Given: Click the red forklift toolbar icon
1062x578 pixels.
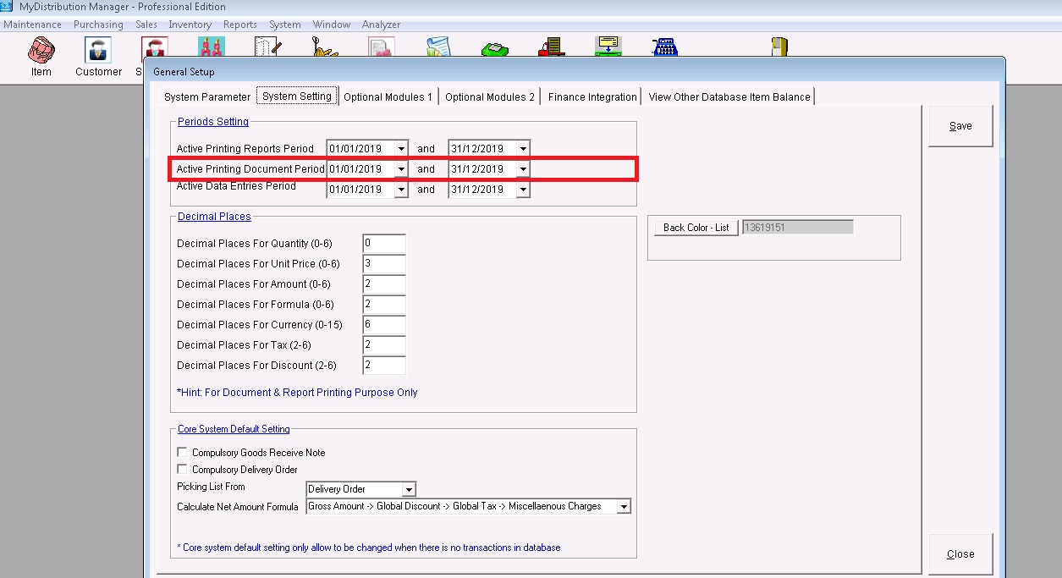Looking at the screenshot, I should (x=552, y=47).
